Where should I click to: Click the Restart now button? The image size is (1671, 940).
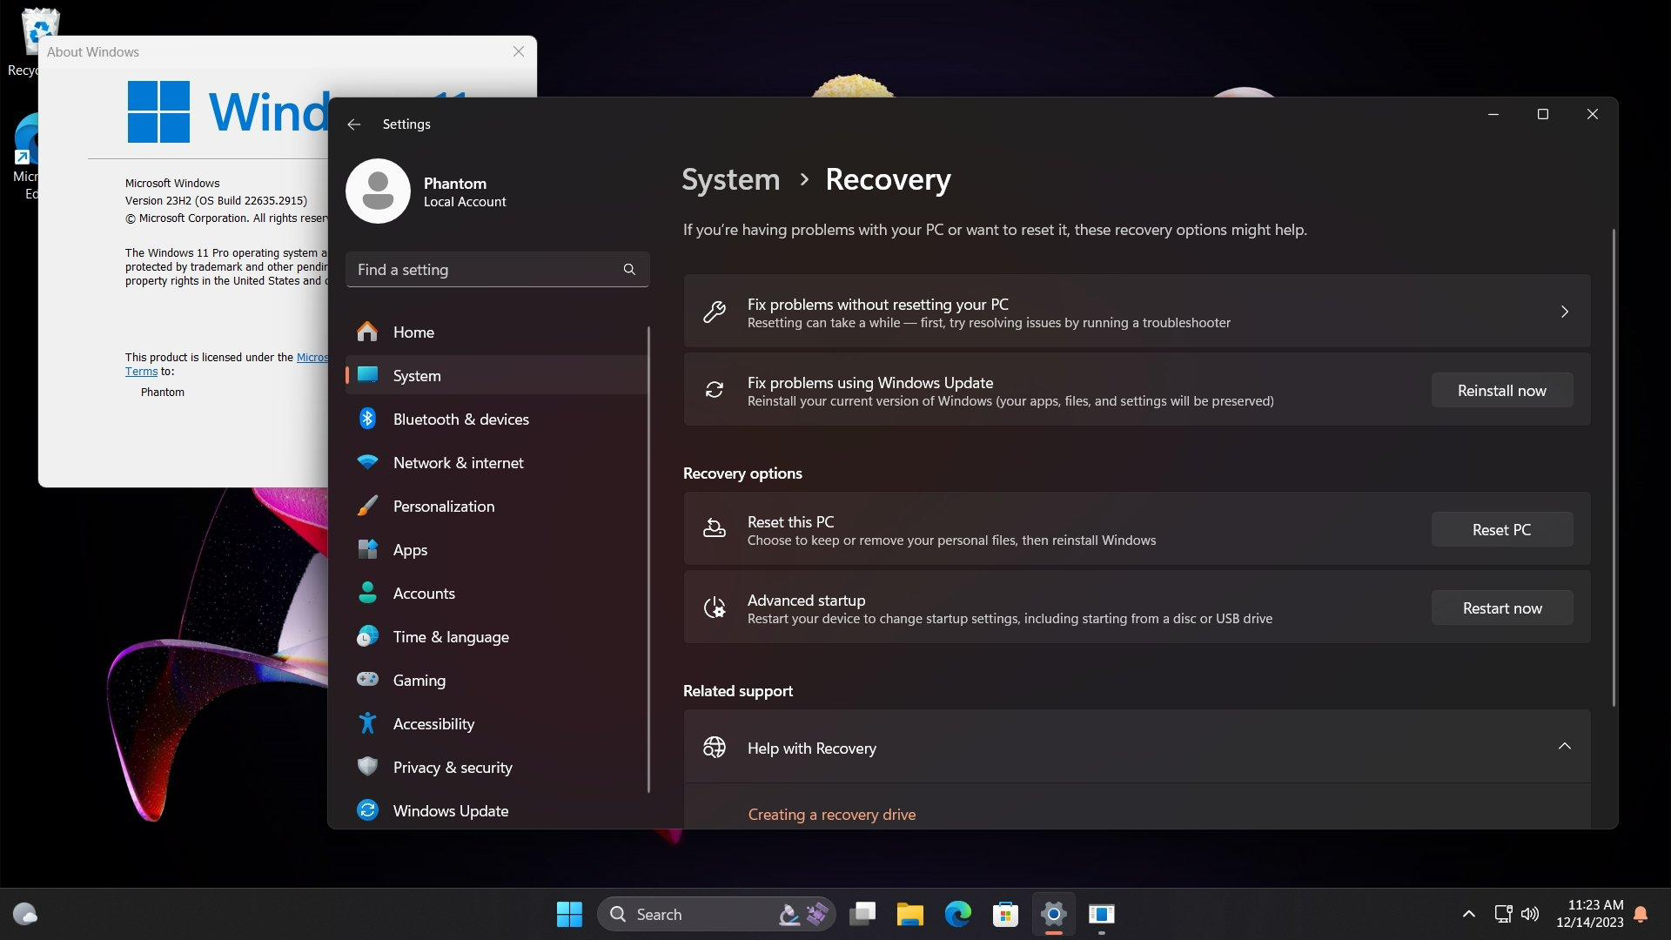1501,608
